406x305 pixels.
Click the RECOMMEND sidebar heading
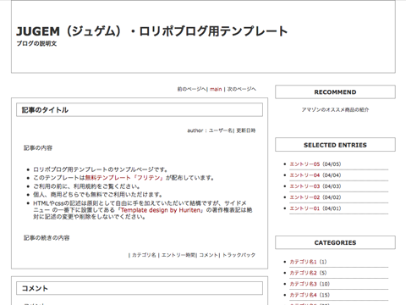click(335, 92)
